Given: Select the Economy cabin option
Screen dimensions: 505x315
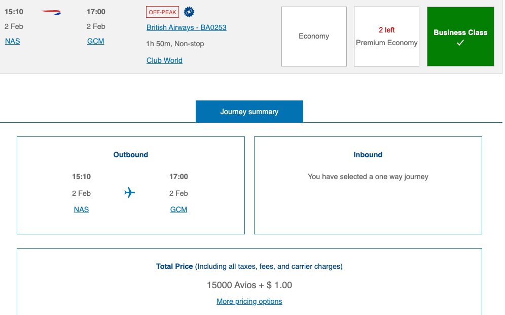Looking at the screenshot, I should (x=314, y=36).
